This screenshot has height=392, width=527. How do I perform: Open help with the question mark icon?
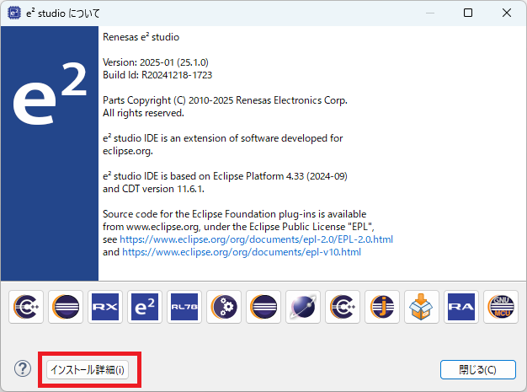click(23, 369)
